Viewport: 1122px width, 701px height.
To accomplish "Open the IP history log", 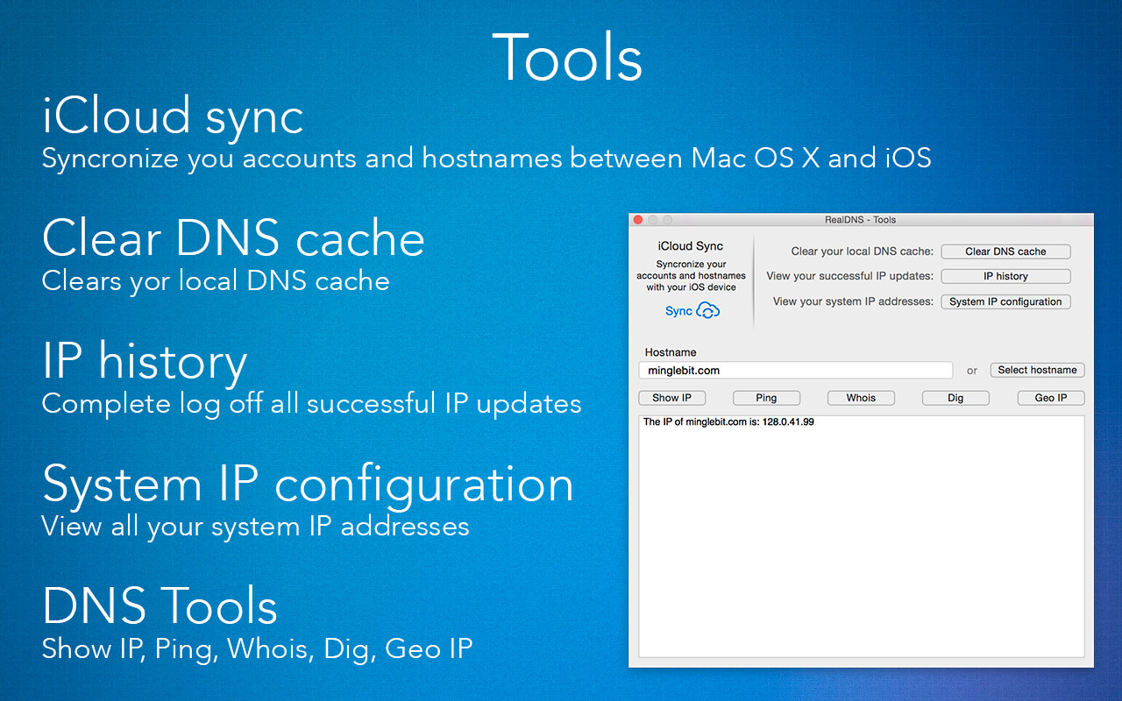I will coord(1005,276).
